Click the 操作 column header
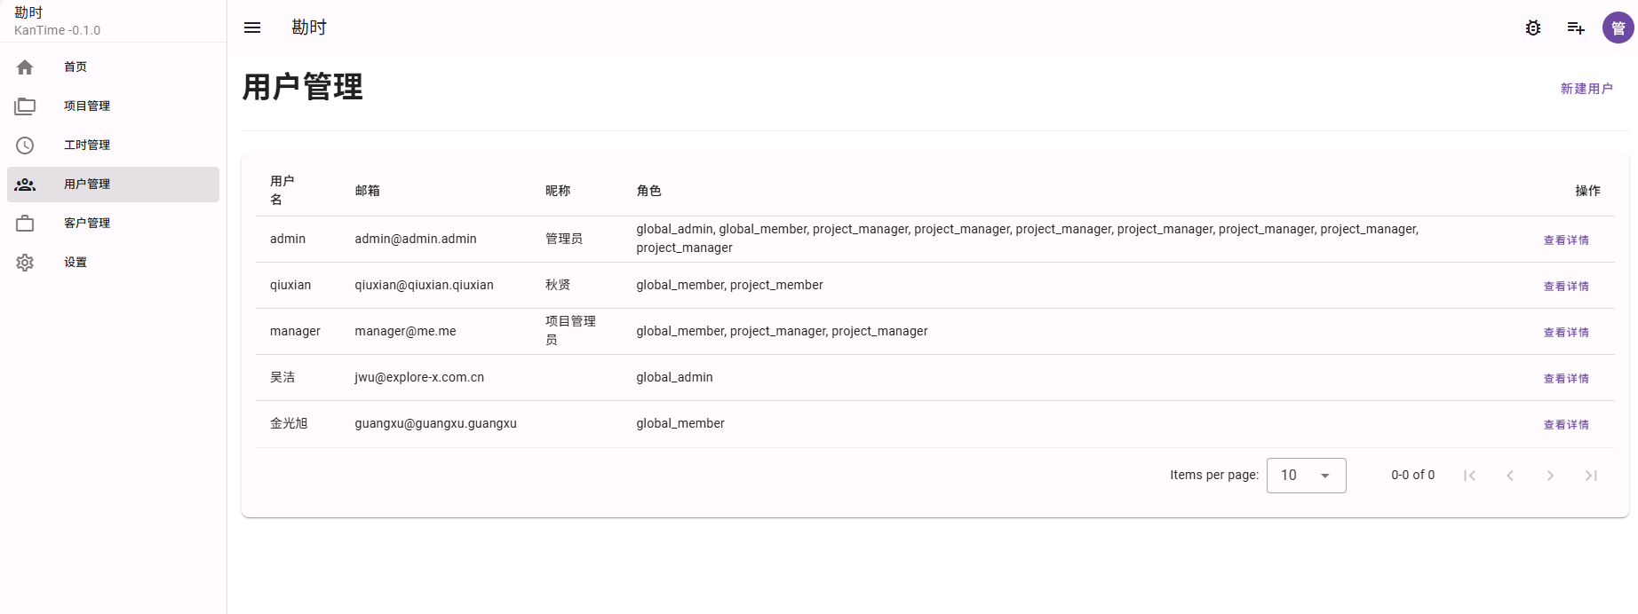1638x614 pixels. pos(1587,191)
